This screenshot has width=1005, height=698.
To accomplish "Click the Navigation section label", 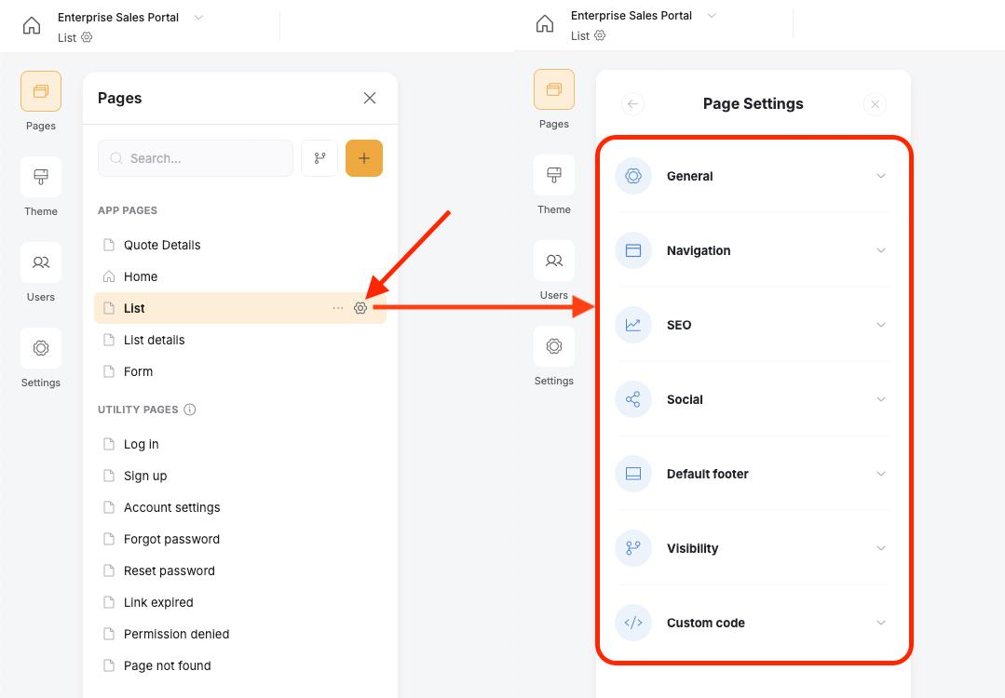I will (x=699, y=250).
